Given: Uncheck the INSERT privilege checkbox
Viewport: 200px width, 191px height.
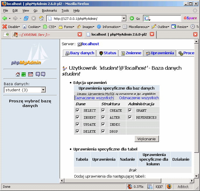Looking at the screenshot, I should click(77, 117).
